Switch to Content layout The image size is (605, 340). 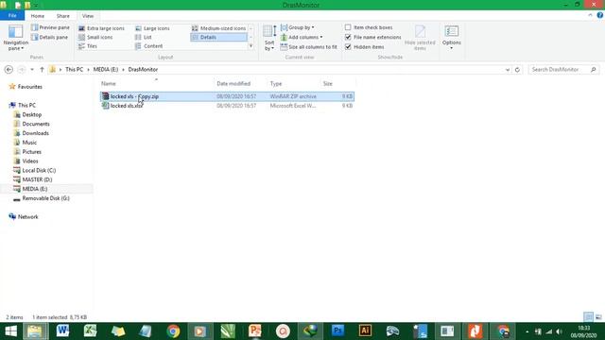[x=149, y=46]
